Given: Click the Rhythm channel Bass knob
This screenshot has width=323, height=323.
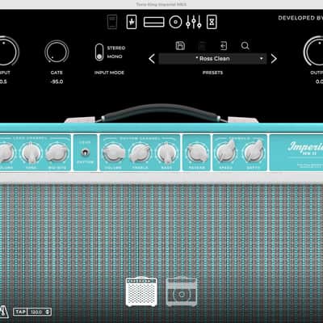Looking at the screenshot, I should click(166, 153).
